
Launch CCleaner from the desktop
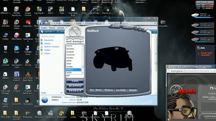click(x=17, y=88)
